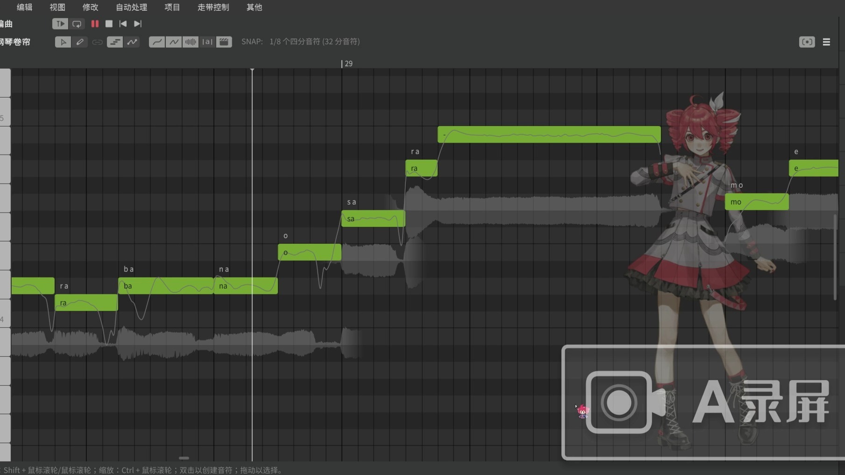Select the long sustained '-' note

[x=549, y=135]
